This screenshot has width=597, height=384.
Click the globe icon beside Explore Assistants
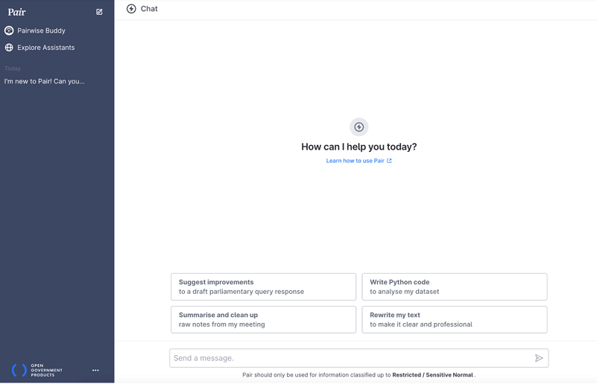click(x=9, y=48)
